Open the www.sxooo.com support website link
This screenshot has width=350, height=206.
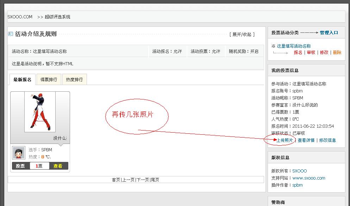tap(310, 178)
